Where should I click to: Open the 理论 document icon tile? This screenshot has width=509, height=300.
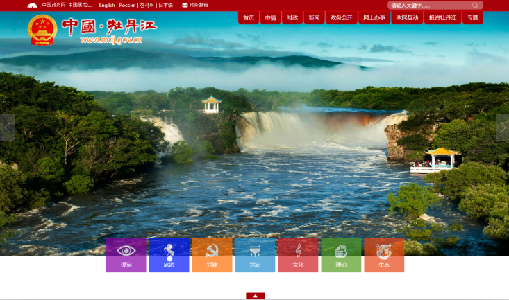pyautogui.click(x=341, y=255)
